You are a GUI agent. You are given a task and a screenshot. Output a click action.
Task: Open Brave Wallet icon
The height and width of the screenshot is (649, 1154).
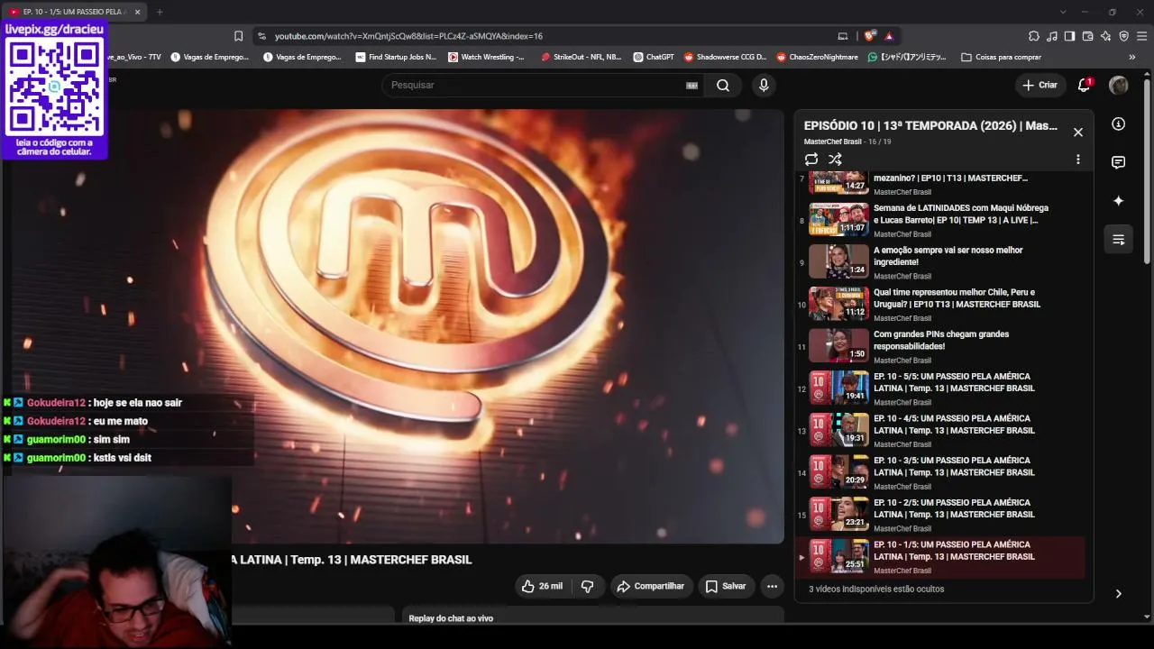[x=1087, y=36]
